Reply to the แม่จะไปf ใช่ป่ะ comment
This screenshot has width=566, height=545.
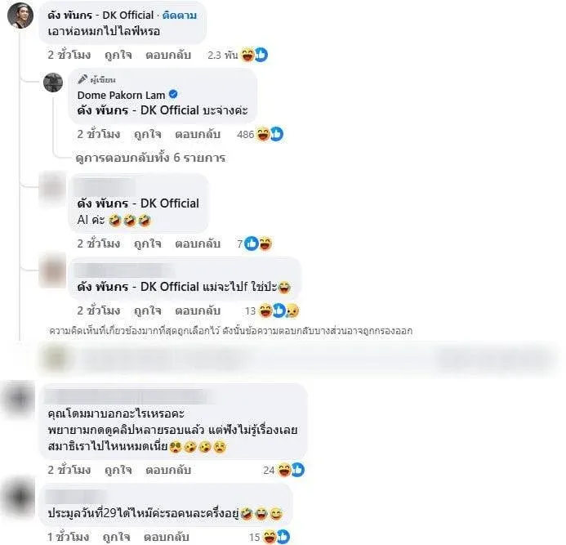pyautogui.click(x=198, y=310)
